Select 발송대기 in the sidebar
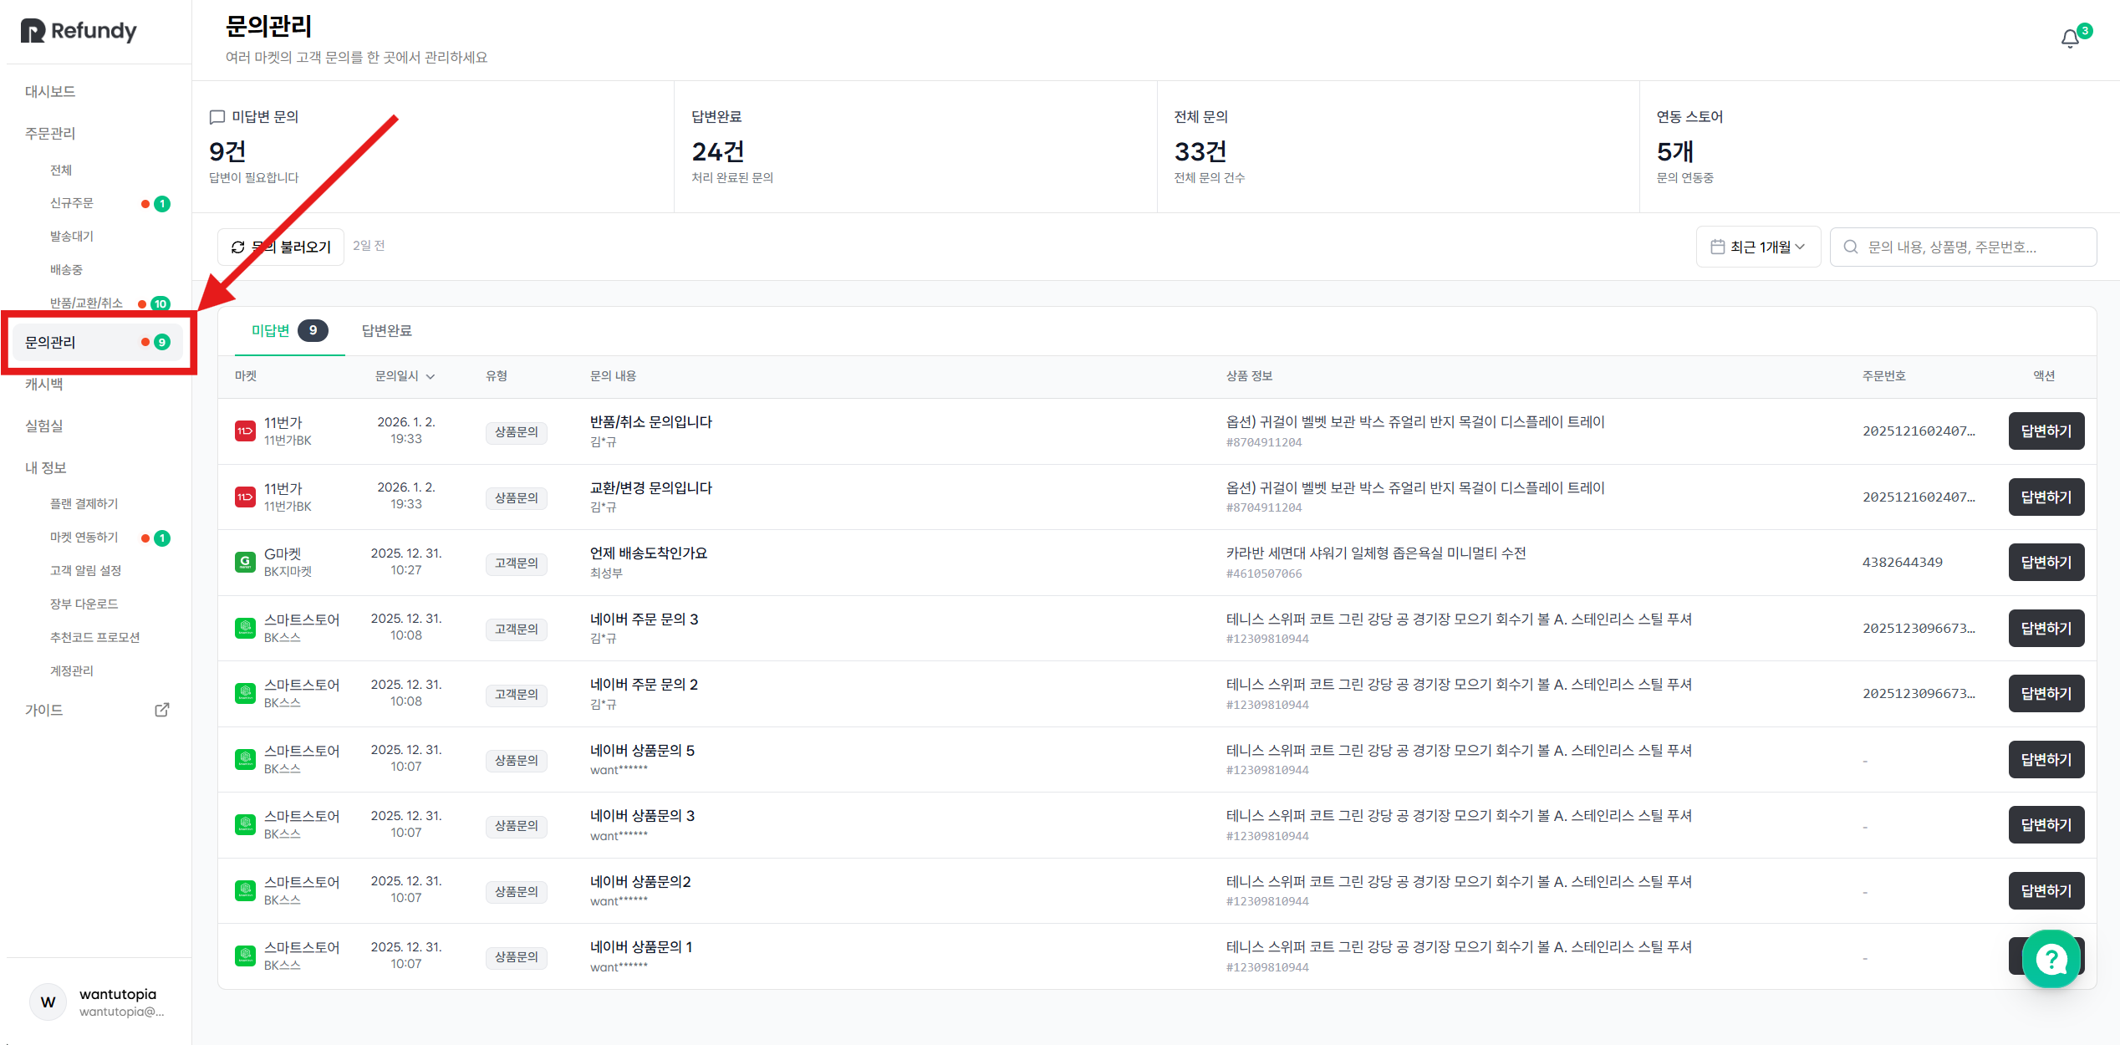Image resolution: width=2120 pixels, height=1045 pixels. coord(72,237)
